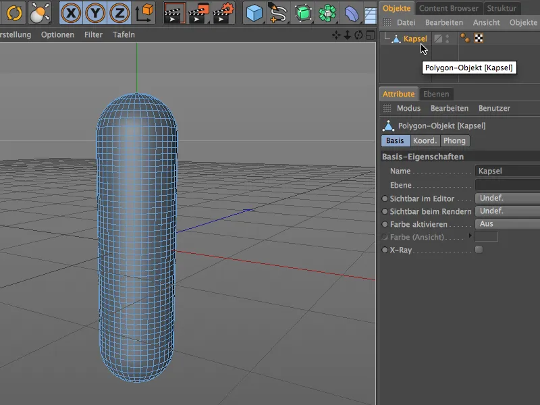Click the Kapsel polygon object icon
540x405 pixels.
point(396,38)
